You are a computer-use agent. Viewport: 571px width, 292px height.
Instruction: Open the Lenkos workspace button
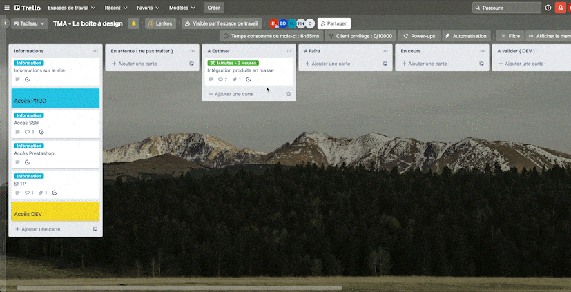click(160, 23)
